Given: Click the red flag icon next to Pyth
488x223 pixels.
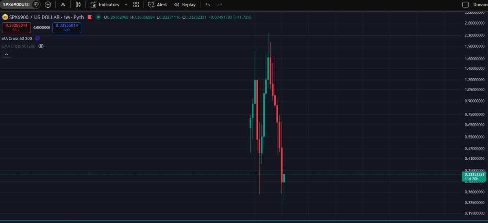Looking at the screenshot, I should click(x=89, y=17).
